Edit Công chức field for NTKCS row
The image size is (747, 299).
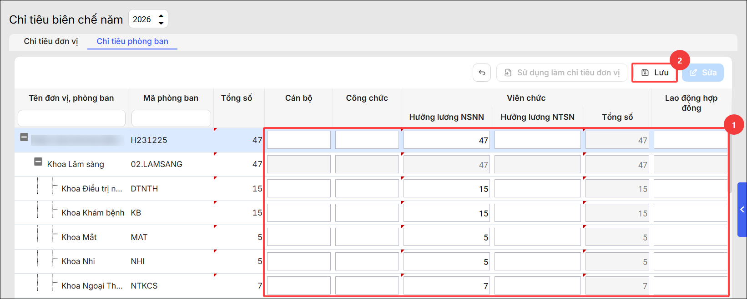pyautogui.click(x=367, y=285)
